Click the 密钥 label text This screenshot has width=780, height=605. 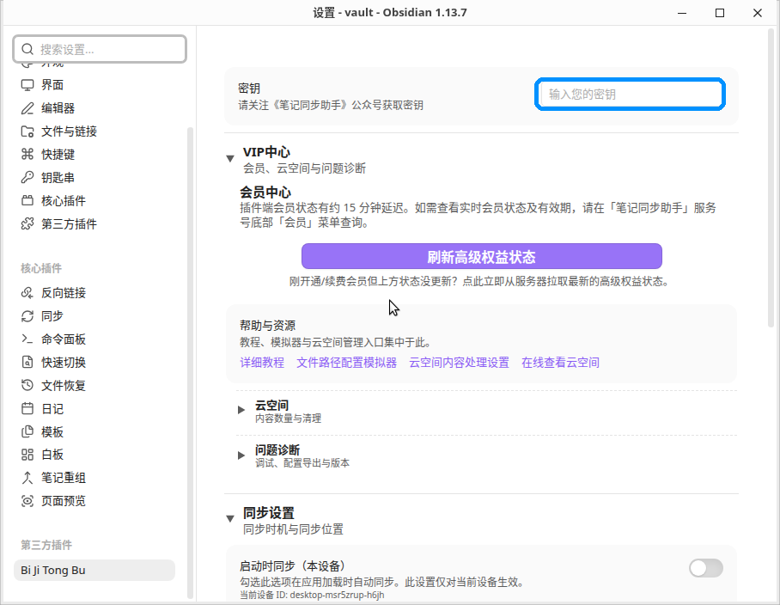[249, 88]
